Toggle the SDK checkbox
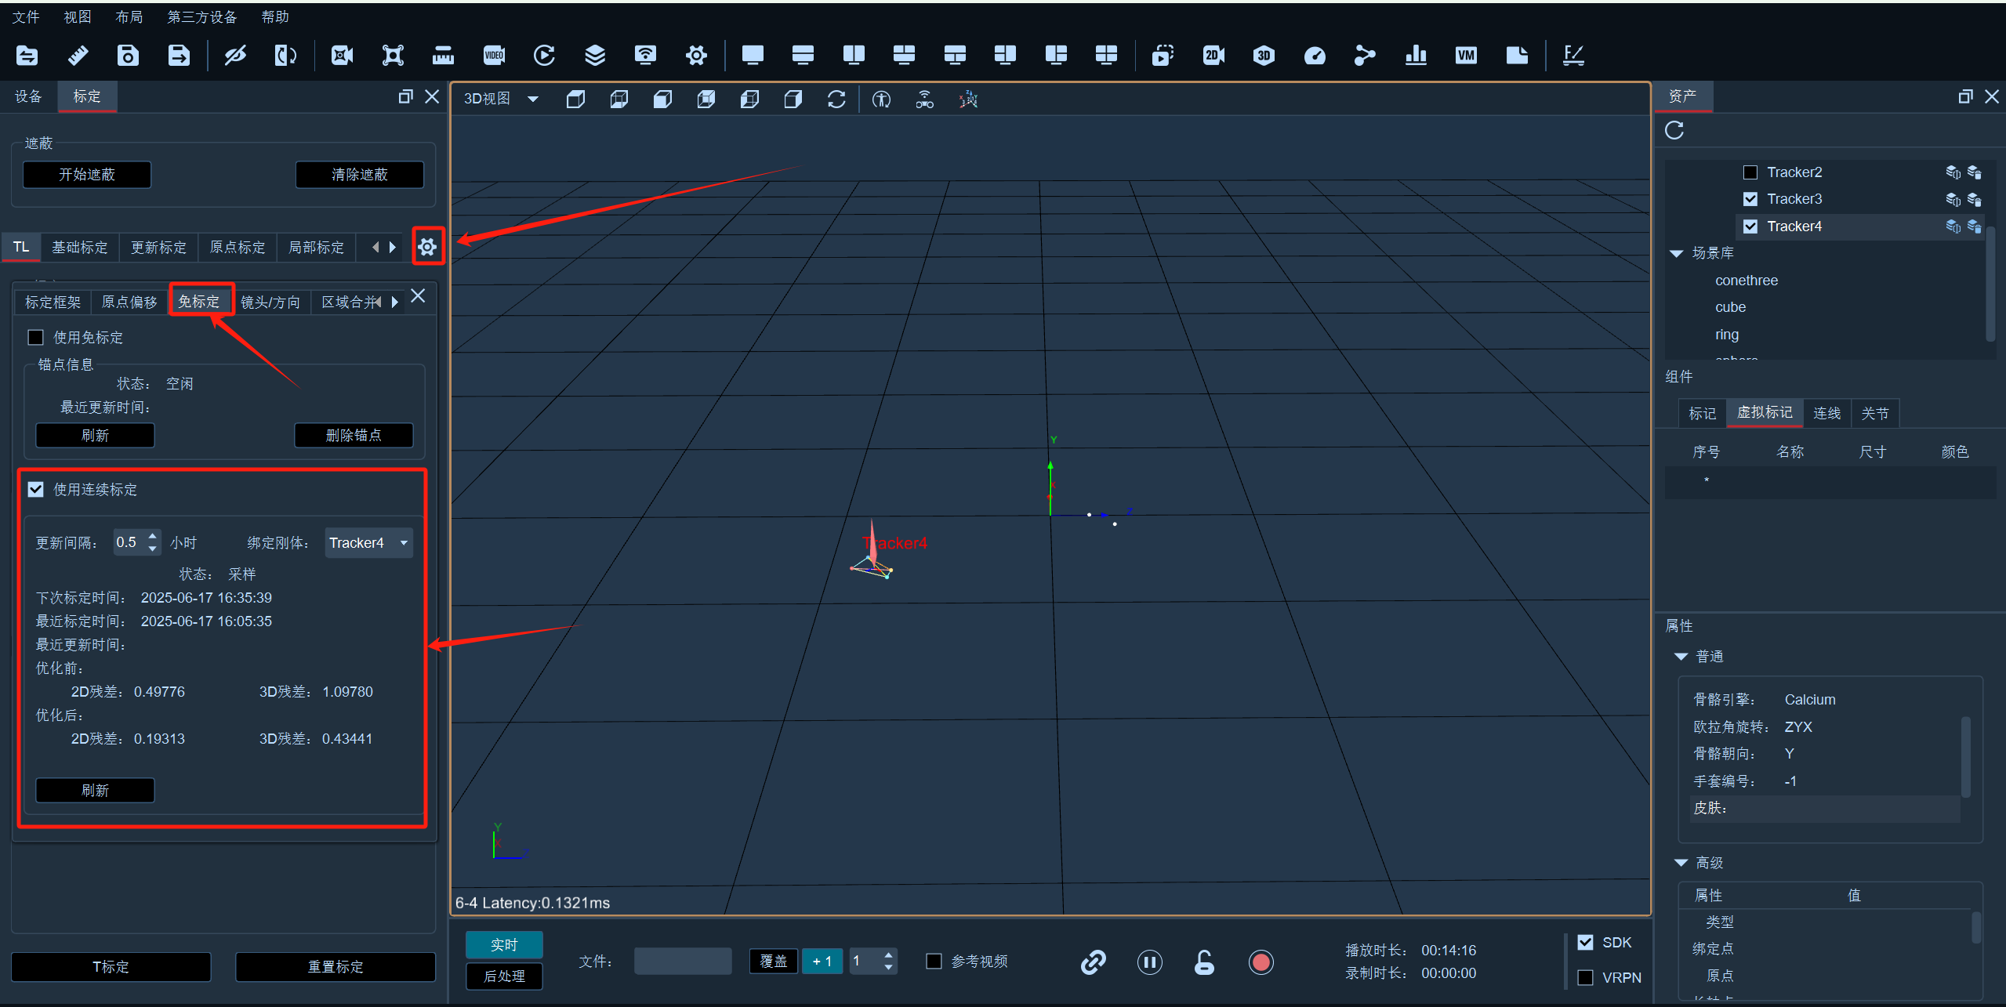 (x=1585, y=943)
